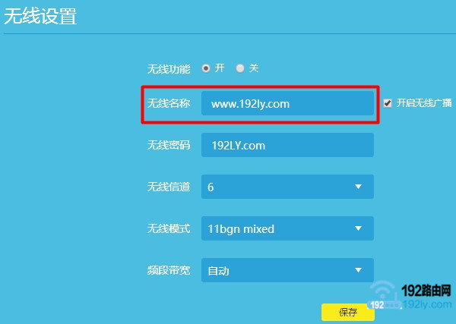Click the 无线设置 page heading
Screen dimensions: 456x324
point(40,16)
